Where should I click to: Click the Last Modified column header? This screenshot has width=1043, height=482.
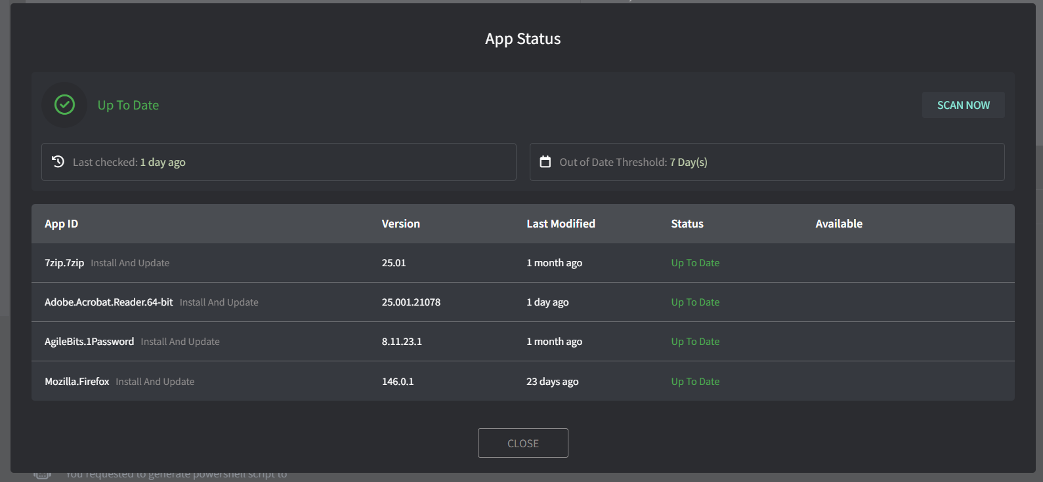(x=561, y=224)
